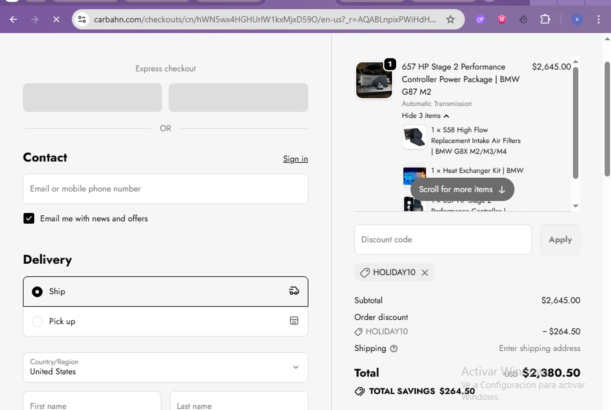Uncheck Email me with news and offers
The width and height of the screenshot is (611, 410).
29,218
